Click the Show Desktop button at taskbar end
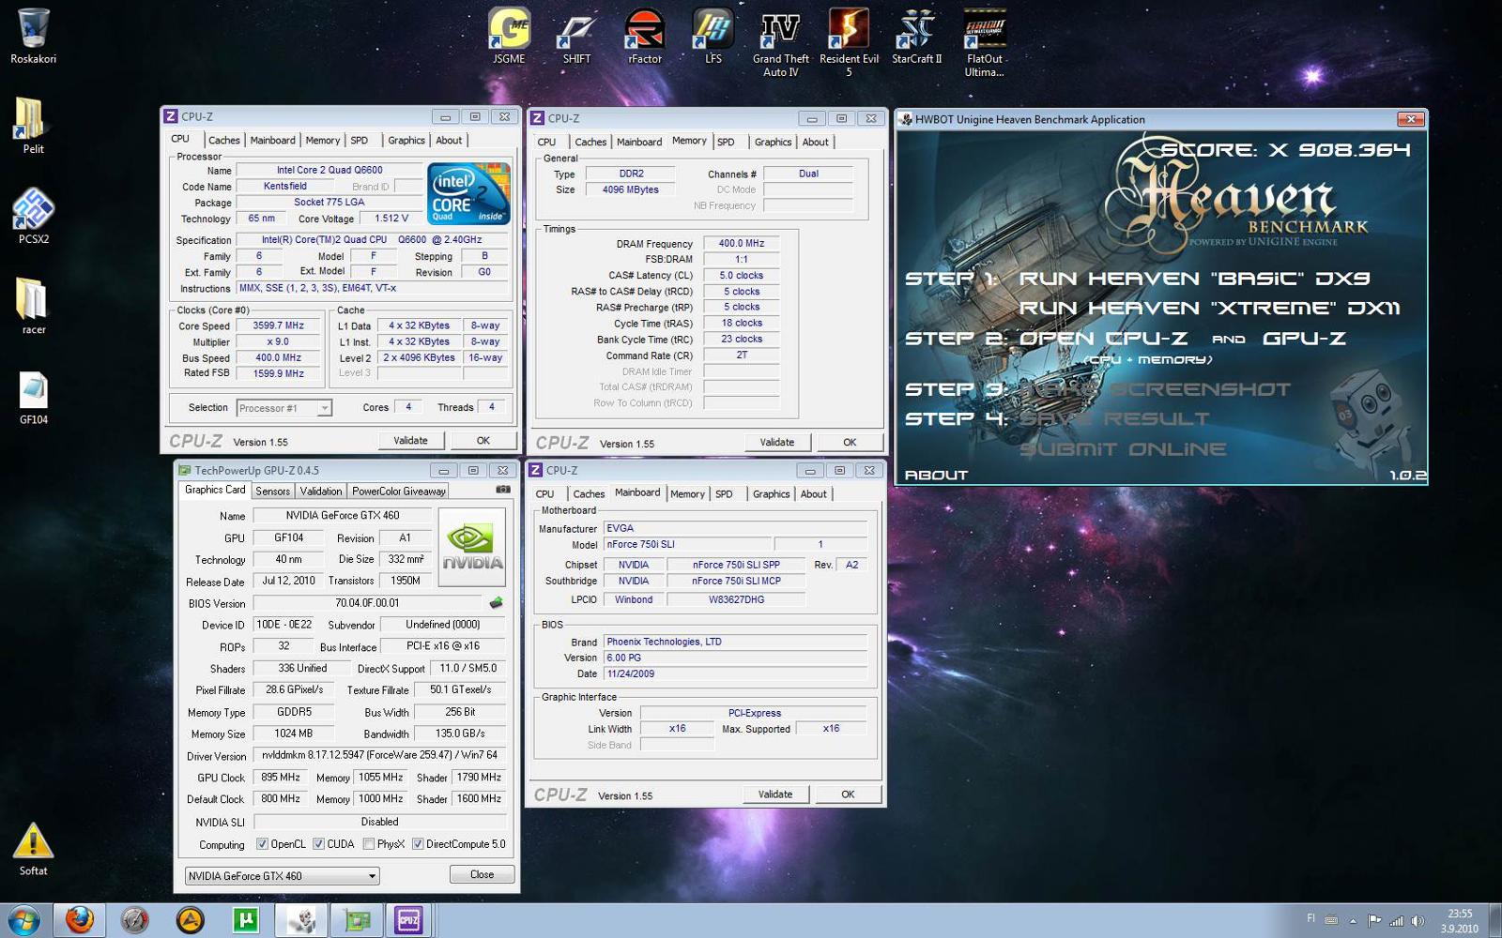 [x=1494, y=920]
